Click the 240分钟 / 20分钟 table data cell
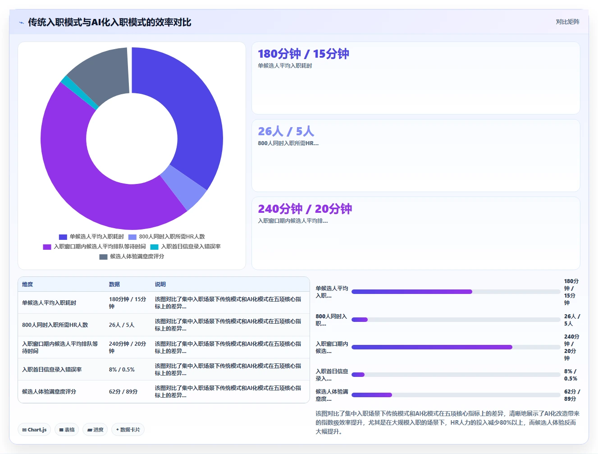Viewport: 598px width, 454px height. click(128, 348)
